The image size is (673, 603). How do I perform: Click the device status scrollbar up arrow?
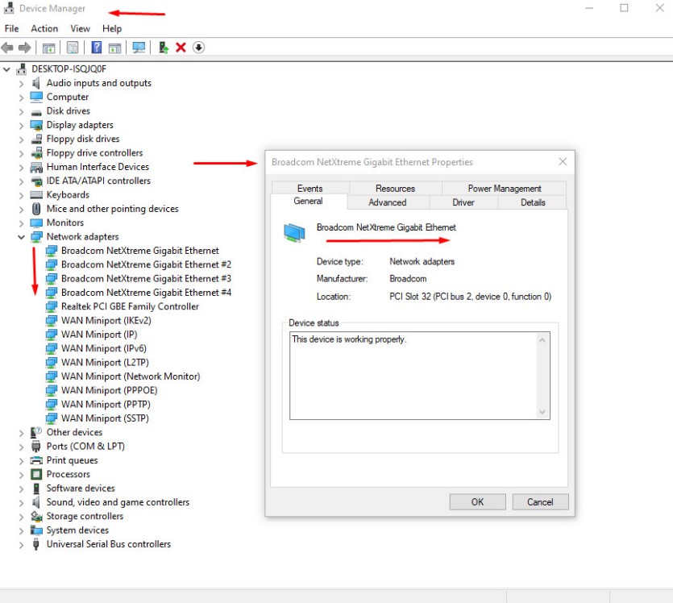point(542,340)
